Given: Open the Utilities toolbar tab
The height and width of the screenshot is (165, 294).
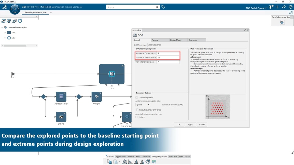Looking at the screenshot, I should pyautogui.click(x=131, y=156).
